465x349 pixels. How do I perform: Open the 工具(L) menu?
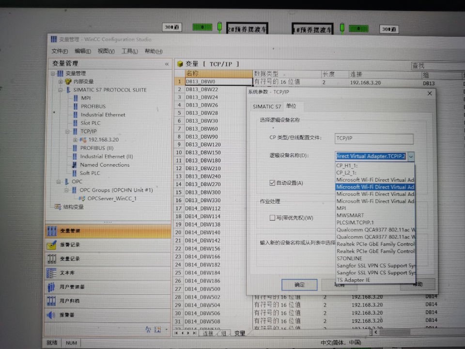tap(130, 51)
